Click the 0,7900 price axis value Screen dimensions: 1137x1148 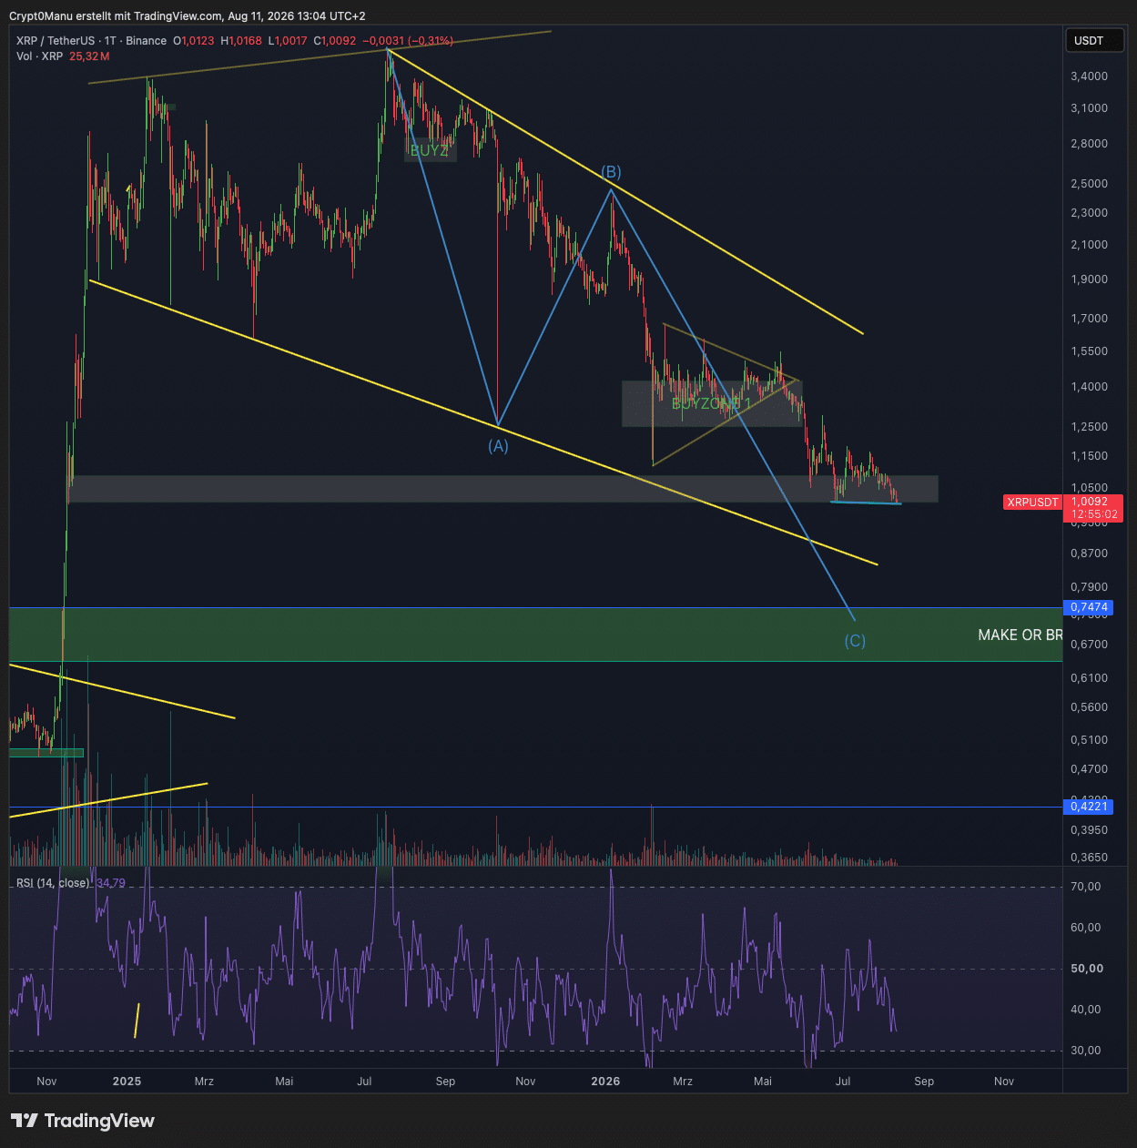click(x=1090, y=587)
